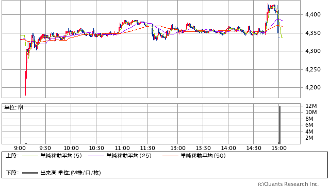Click the 10:30 time axis label
The height and width of the screenshot is (186, 329).
pos(96,148)
